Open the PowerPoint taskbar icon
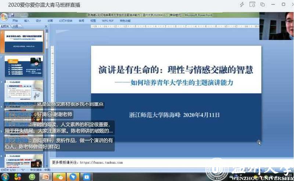The width and height of the screenshot is (294, 181). [x=45, y=177]
